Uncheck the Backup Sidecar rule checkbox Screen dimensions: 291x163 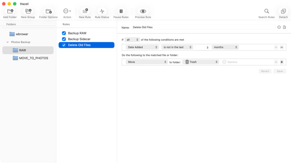[x=64, y=39]
